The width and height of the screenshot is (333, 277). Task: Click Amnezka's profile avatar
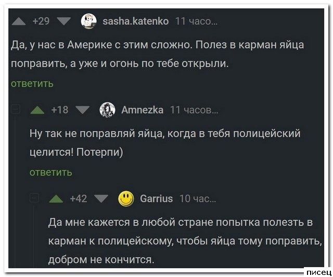pos(107,109)
